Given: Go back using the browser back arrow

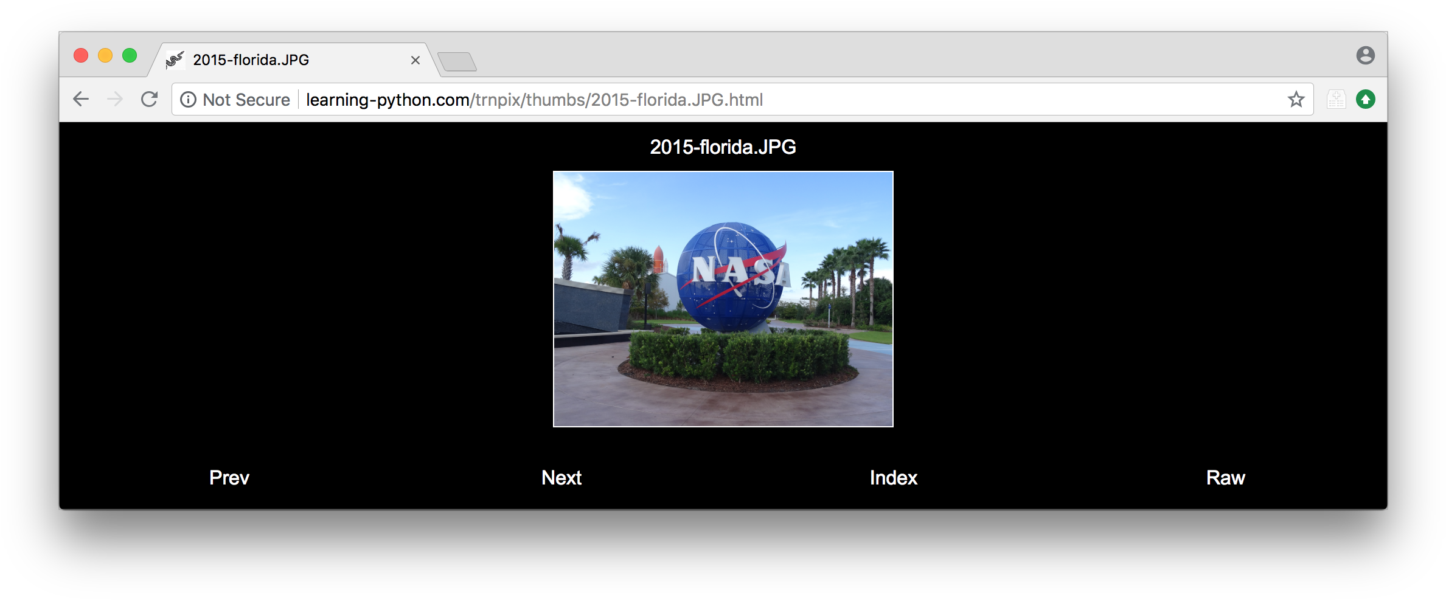Looking at the screenshot, I should [x=81, y=99].
